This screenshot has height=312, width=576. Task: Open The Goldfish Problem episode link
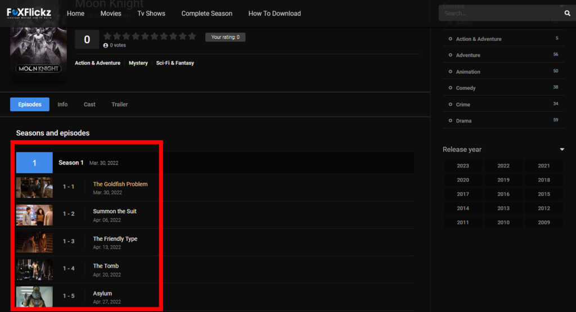tap(120, 184)
